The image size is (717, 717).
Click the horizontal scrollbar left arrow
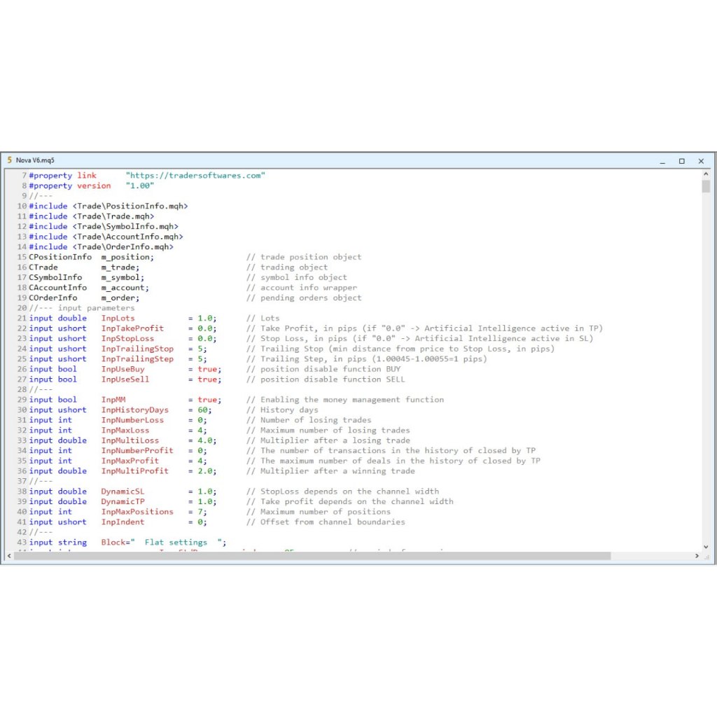[8, 556]
